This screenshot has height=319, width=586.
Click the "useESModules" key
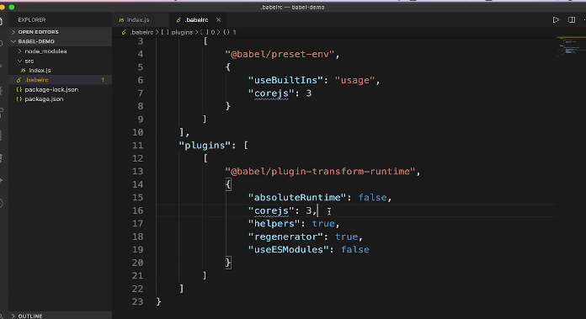[289, 249]
